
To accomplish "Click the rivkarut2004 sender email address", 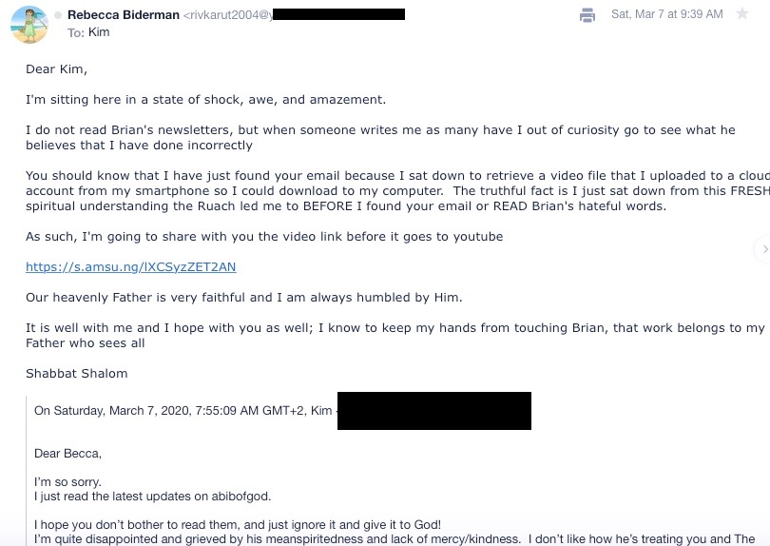I will pos(228,15).
